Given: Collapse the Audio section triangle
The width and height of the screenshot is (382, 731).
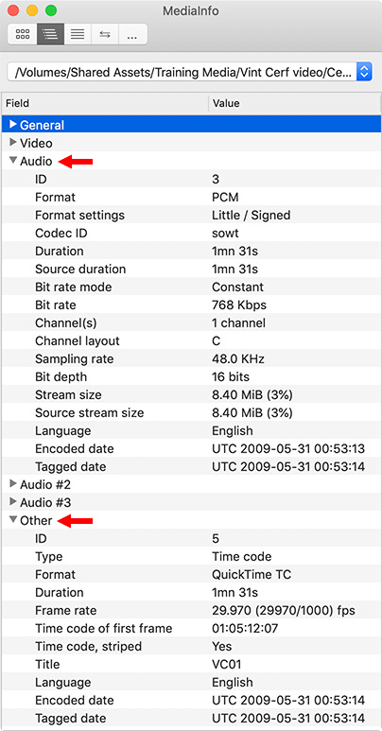Looking at the screenshot, I should 13,161.
